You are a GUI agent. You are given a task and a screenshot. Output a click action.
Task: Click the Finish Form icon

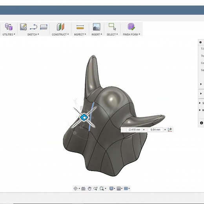click(x=131, y=27)
